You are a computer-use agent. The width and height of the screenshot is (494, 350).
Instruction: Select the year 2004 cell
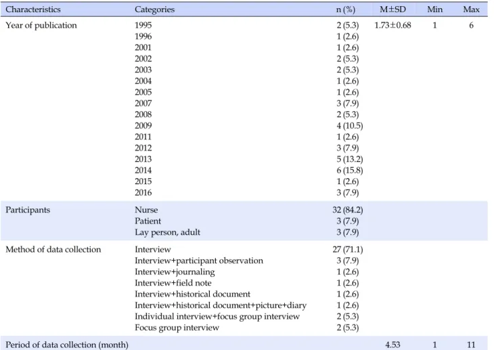(143, 81)
